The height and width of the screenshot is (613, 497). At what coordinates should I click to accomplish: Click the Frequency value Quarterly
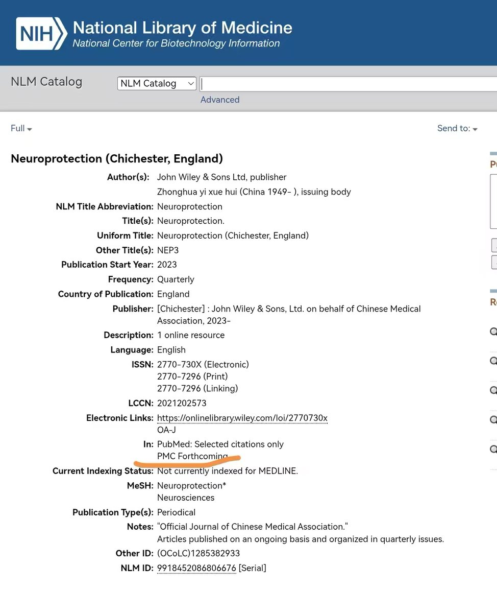click(176, 279)
